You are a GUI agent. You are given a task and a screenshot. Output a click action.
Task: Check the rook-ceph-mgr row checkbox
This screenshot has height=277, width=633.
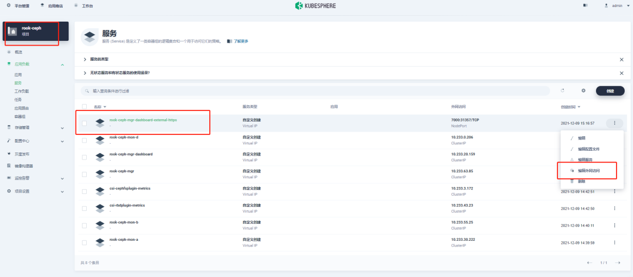pyautogui.click(x=84, y=174)
